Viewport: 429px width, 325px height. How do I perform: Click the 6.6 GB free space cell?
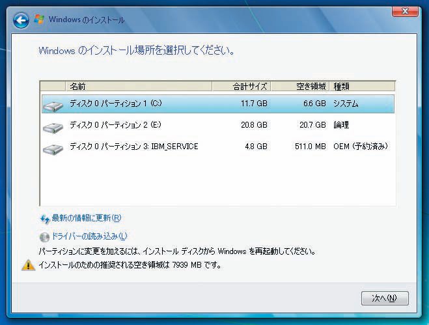[x=314, y=104]
